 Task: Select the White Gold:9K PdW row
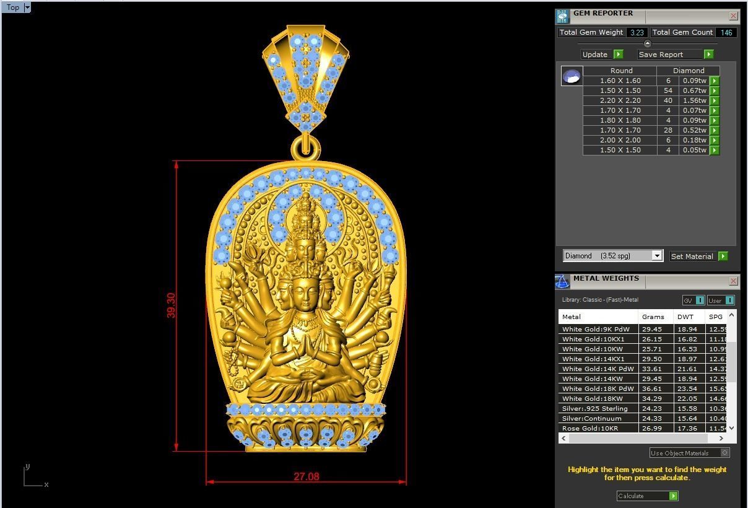pos(643,329)
